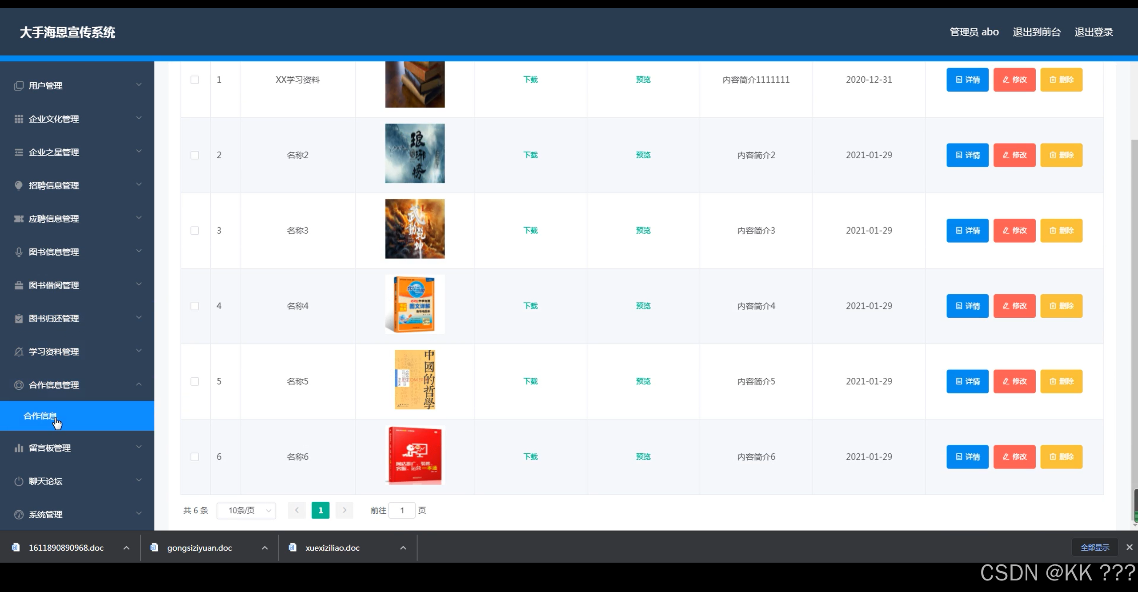This screenshot has height=592, width=1138.
Task: Click 详情 button for 名称4
Action: tap(967, 306)
